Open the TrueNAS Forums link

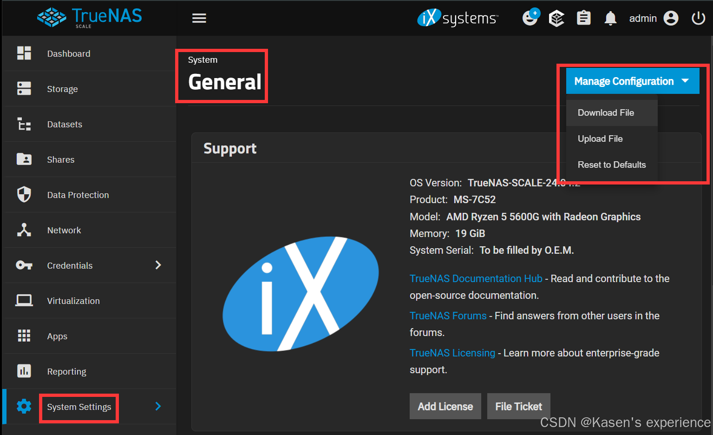(448, 316)
